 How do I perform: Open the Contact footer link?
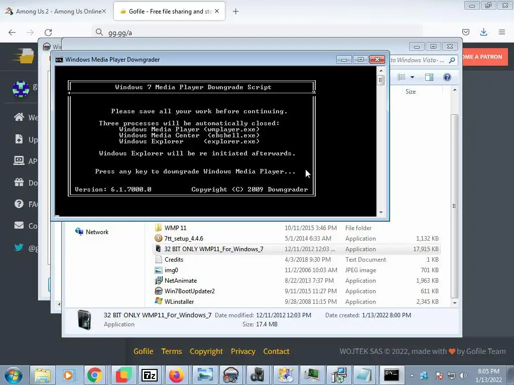pos(277,351)
